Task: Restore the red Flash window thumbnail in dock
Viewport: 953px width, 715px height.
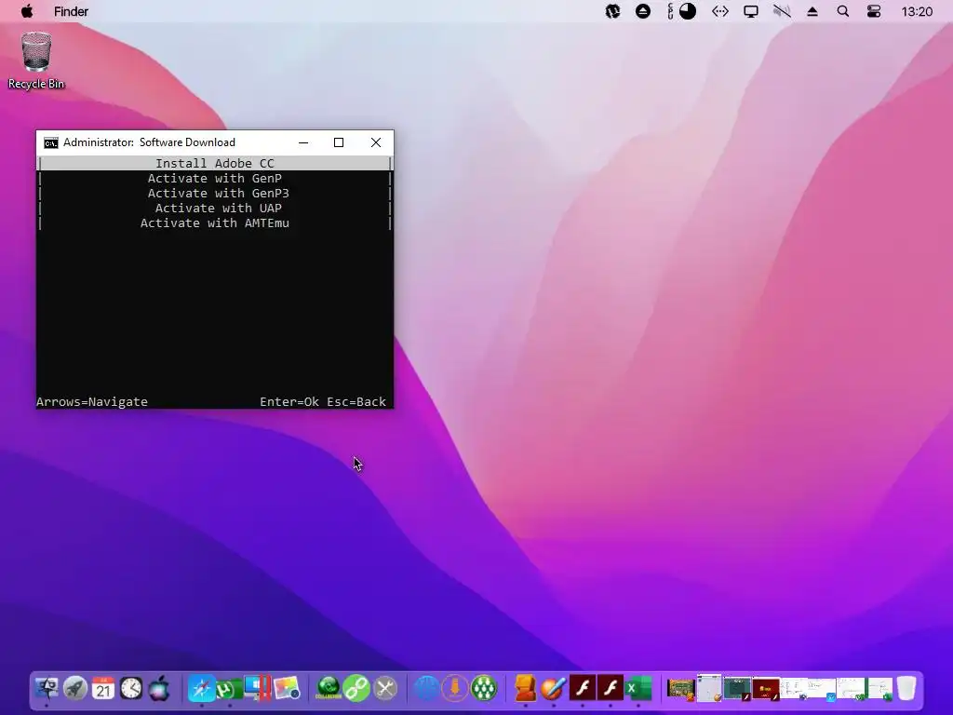Action: (766, 690)
